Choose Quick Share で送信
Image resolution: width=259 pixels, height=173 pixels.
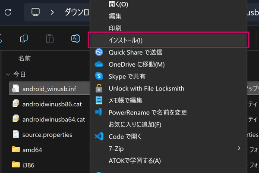click(x=168, y=53)
